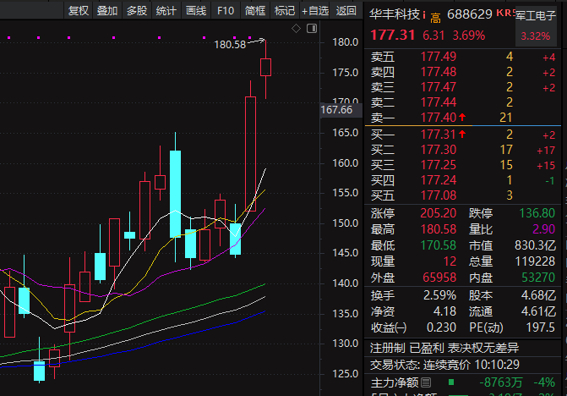Click the 主力净额 detail list icon
This screenshot has height=396, width=567.
[426, 382]
